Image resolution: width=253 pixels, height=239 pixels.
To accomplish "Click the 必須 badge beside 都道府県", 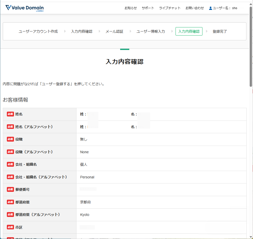I will pyautogui.click(x=10, y=202).
